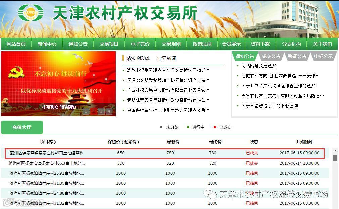Click 已结束 status in the 25.91亩 row
Viewport: 339px width, 209px height.
coord(252,173)
